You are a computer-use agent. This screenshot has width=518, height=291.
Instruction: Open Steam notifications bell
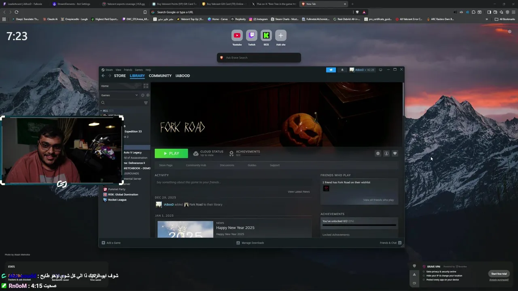(x=342, y=70)
